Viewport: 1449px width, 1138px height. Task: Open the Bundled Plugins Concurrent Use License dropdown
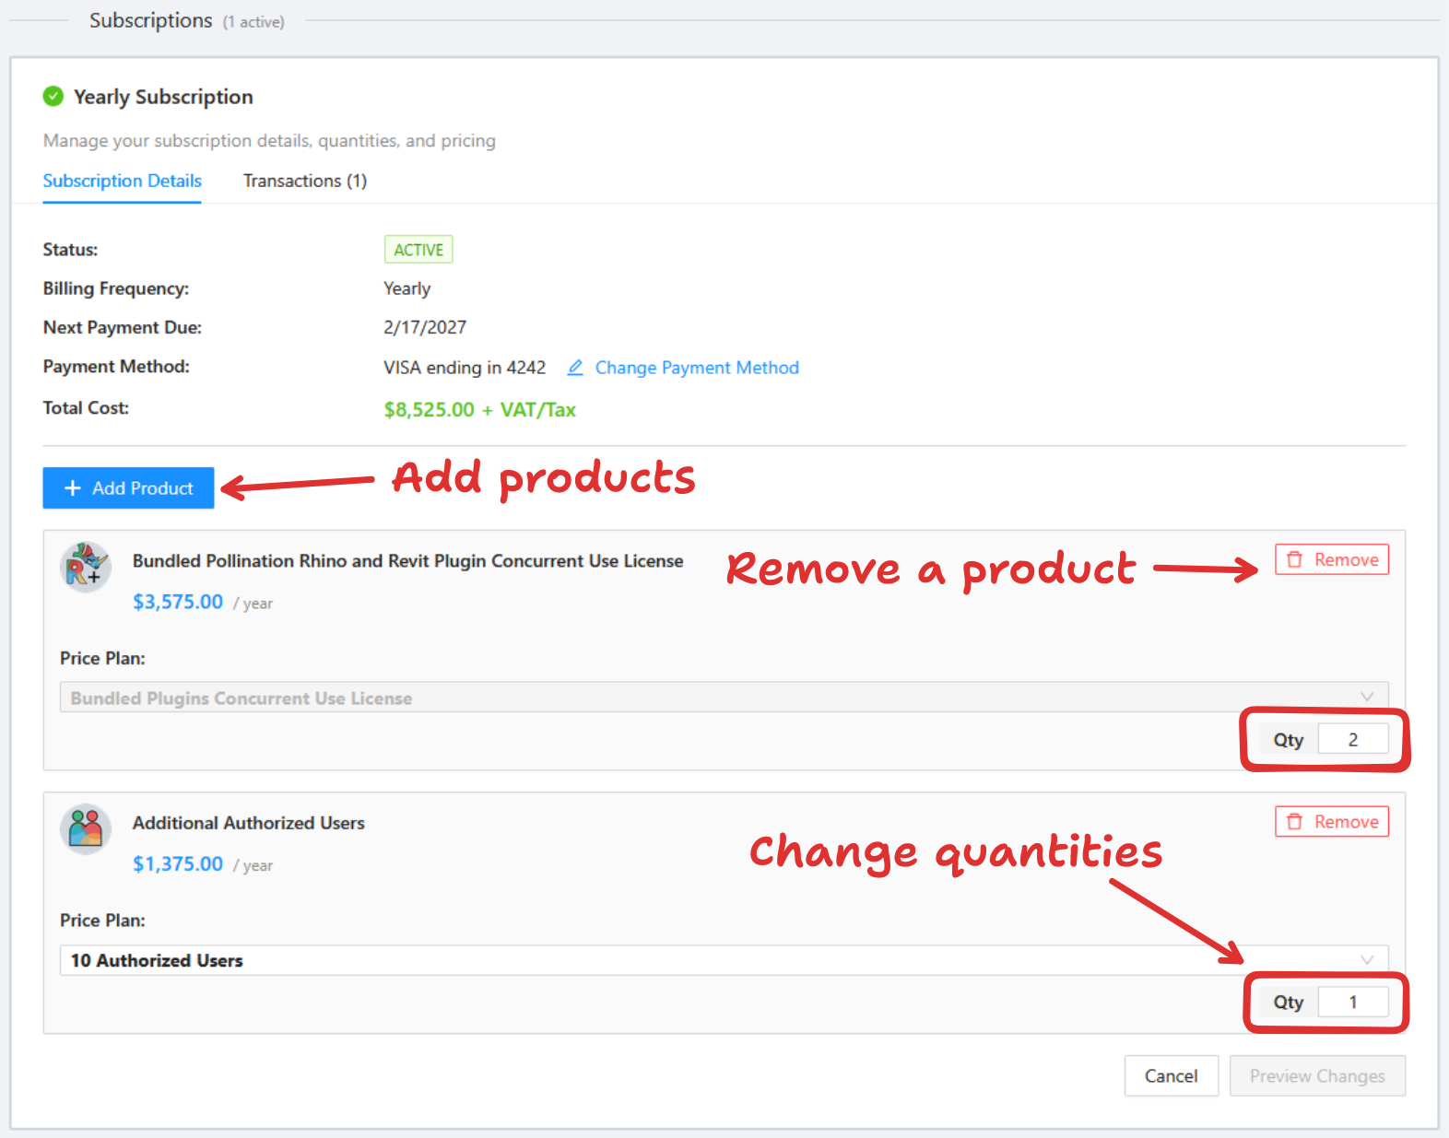click(x=723, y=698)
